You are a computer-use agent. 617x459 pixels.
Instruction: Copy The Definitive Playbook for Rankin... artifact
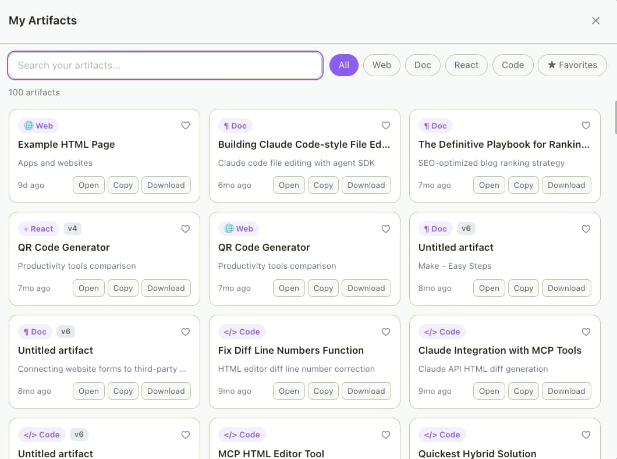click(x=523, y=185)
